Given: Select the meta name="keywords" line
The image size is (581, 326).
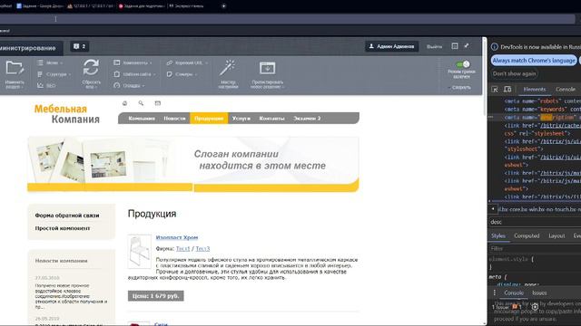Looking at the screenshot, I should (x=543, y=109).
